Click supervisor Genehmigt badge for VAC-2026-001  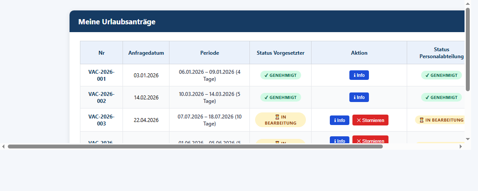280,75
